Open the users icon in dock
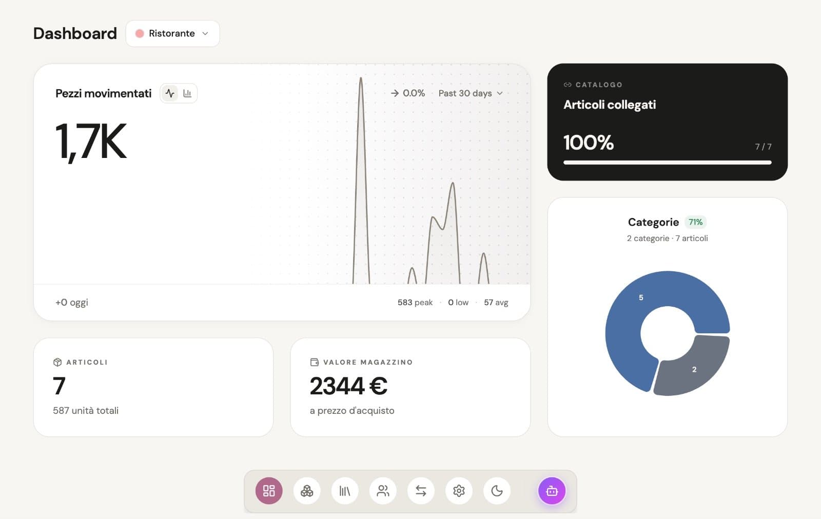821x519 pixels. click(x=383, y=491)
